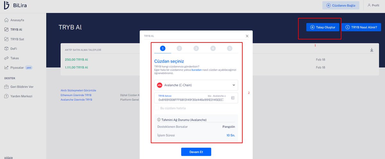Click the DeFi cube icon
This screenshot has height=159, width=385.
tap(7, 49)
